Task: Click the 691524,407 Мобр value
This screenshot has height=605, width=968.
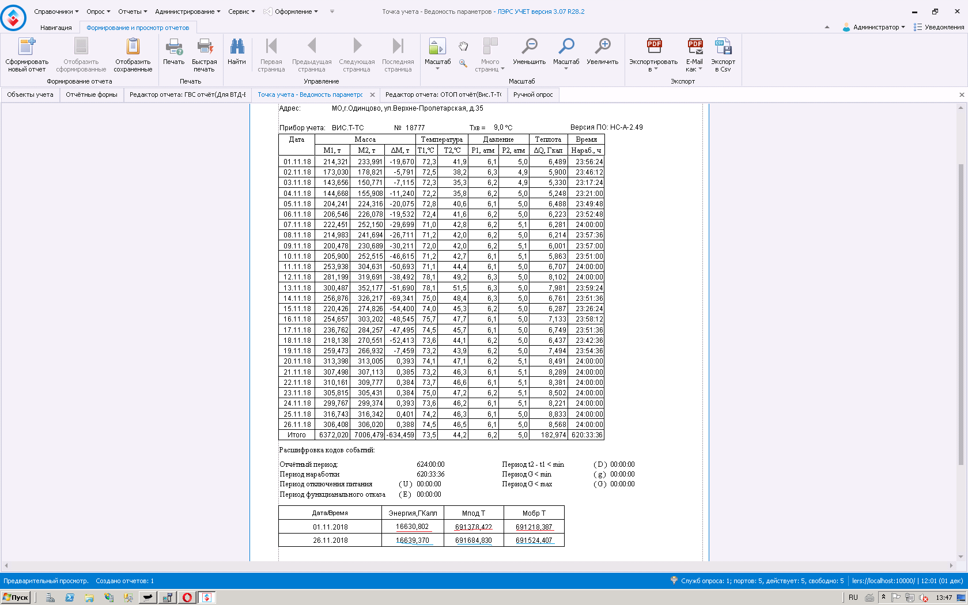Action: click(x=534, y=540)
